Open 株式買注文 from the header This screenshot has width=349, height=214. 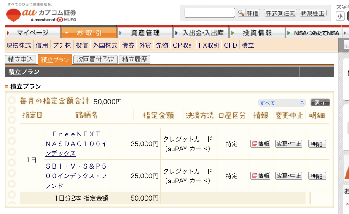280,13
